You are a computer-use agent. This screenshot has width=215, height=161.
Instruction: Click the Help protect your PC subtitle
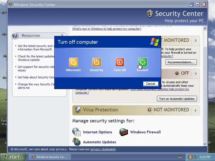point(184,21)
